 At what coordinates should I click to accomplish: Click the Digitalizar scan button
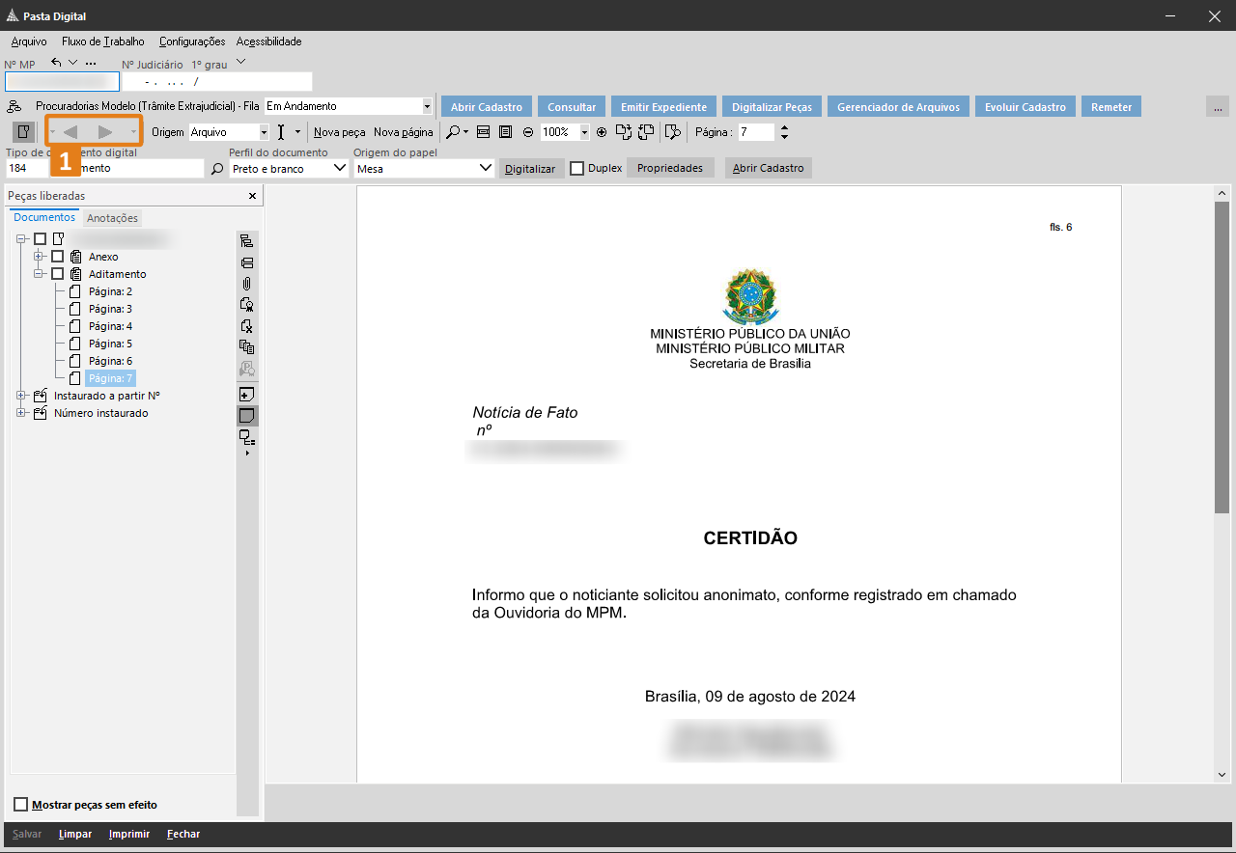click(530, 168)
